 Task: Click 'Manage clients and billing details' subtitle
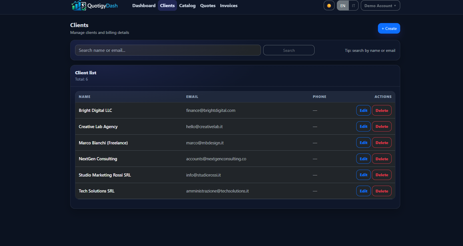(100, 32)
